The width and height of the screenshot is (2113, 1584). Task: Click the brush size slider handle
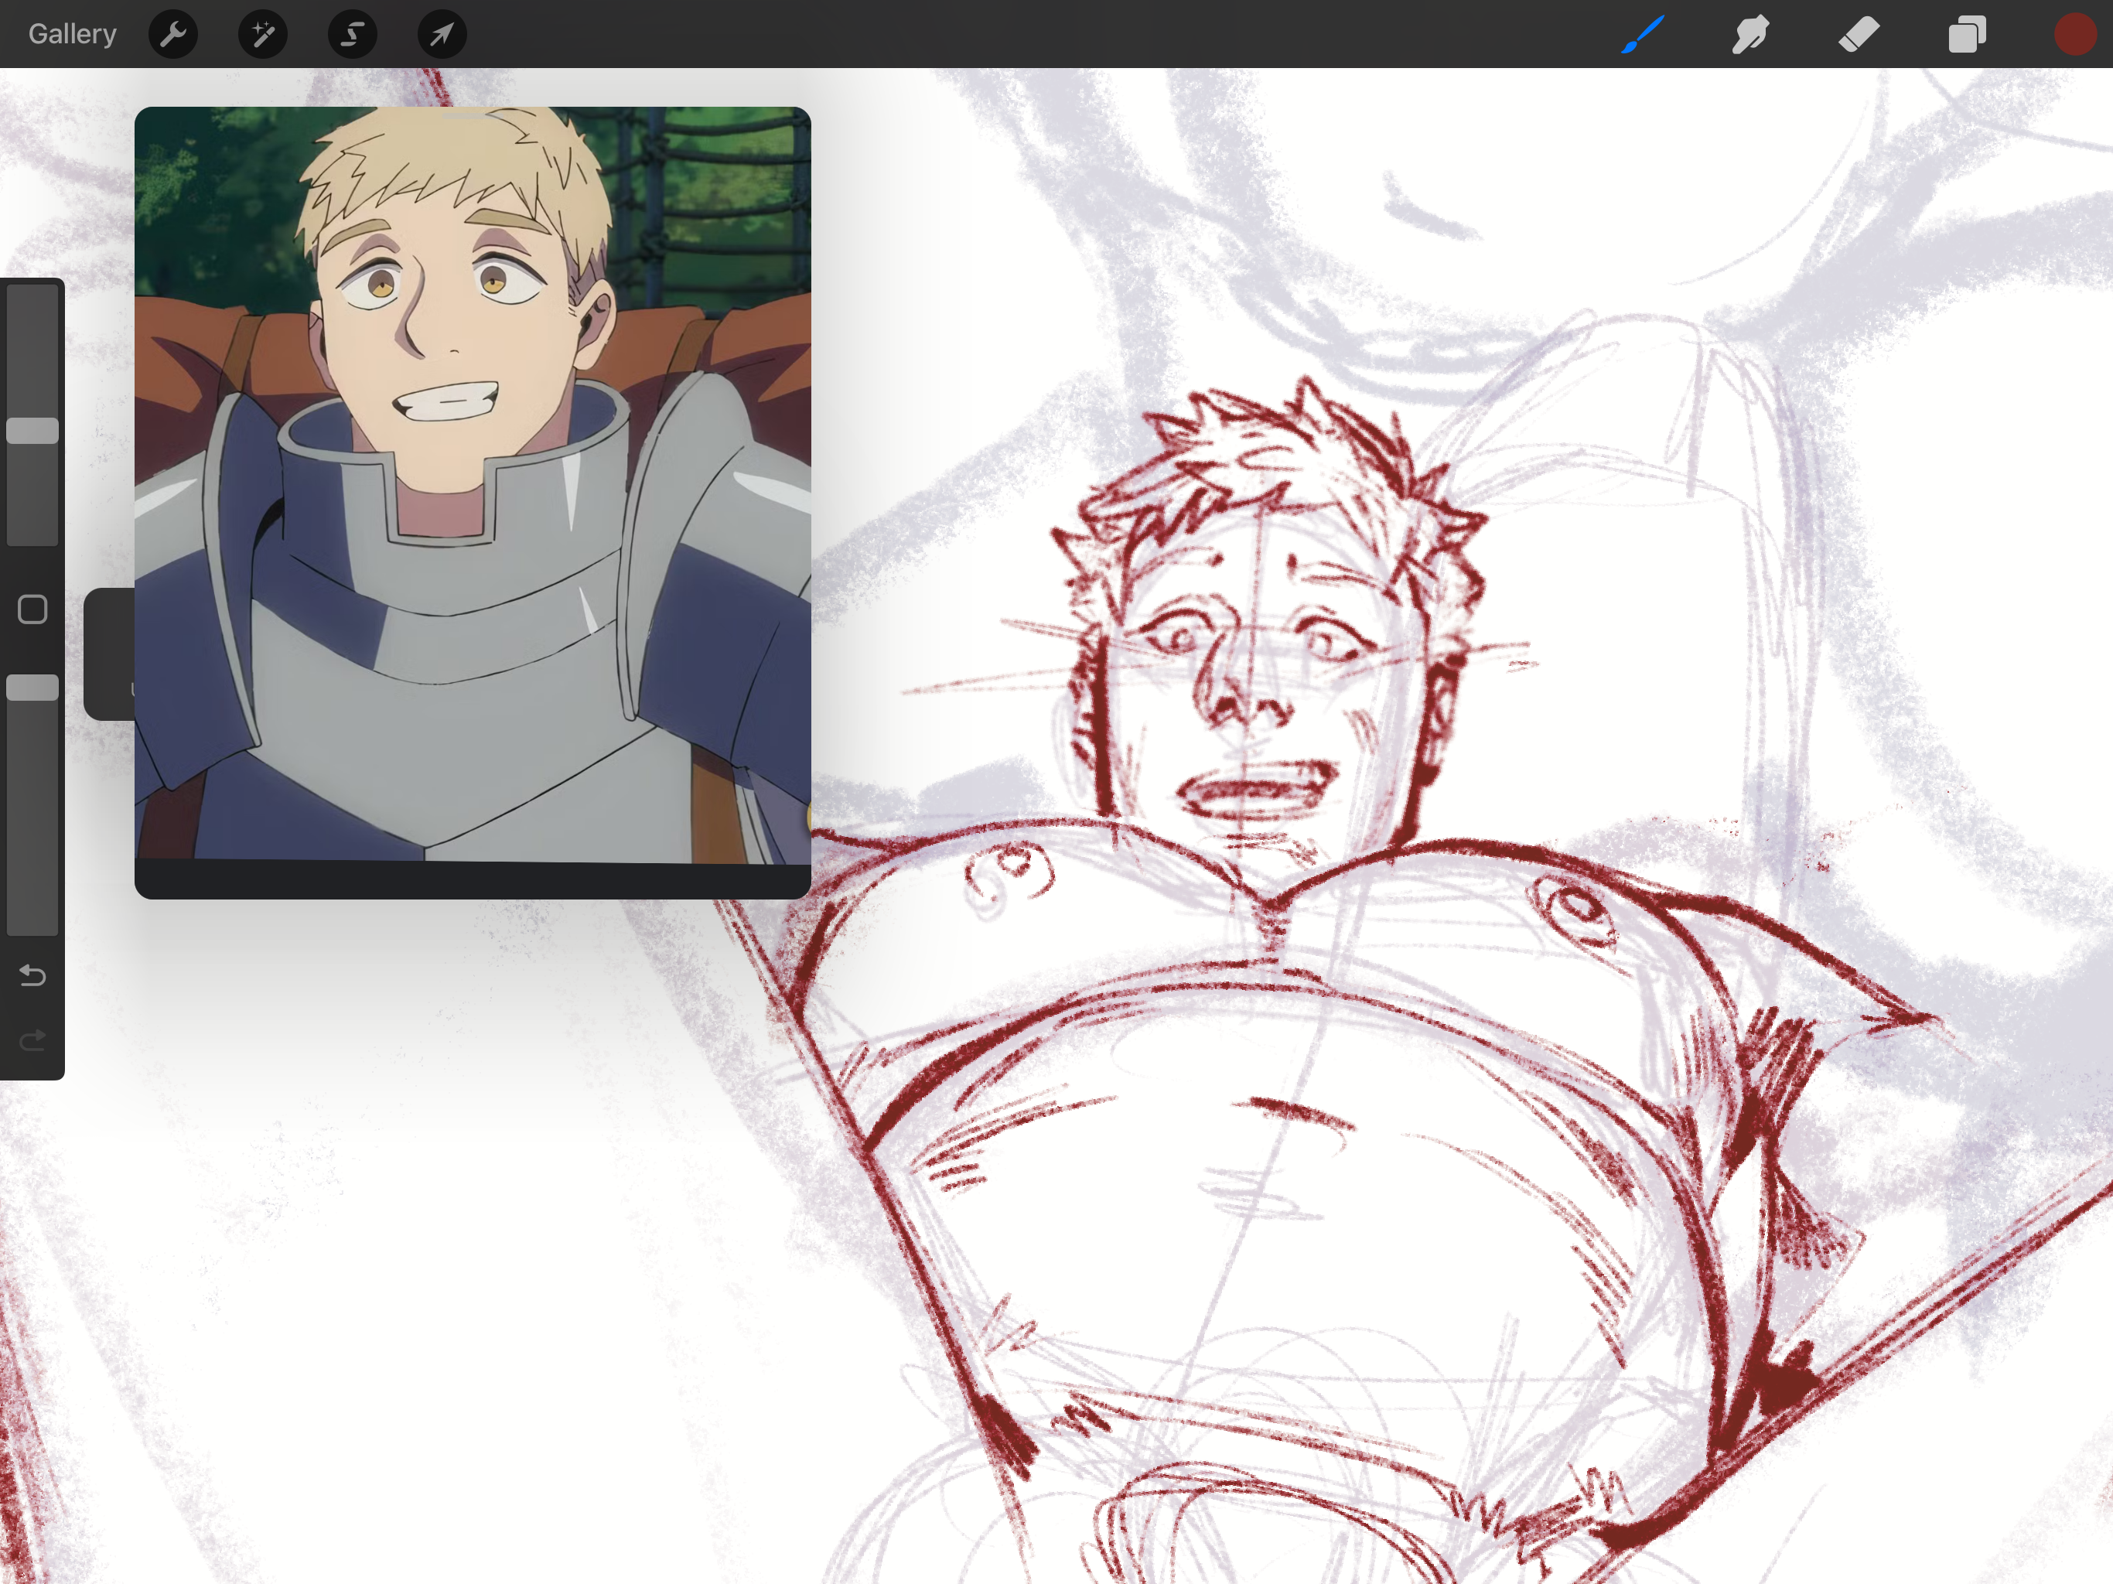[x=32, y=431]
